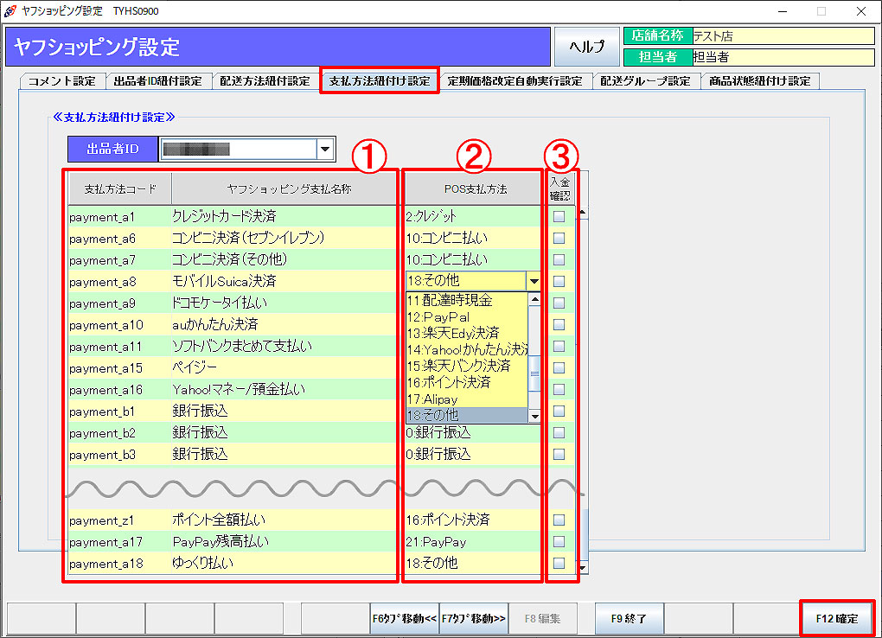Expand the 出品者ID dropdown

[325, 149]
